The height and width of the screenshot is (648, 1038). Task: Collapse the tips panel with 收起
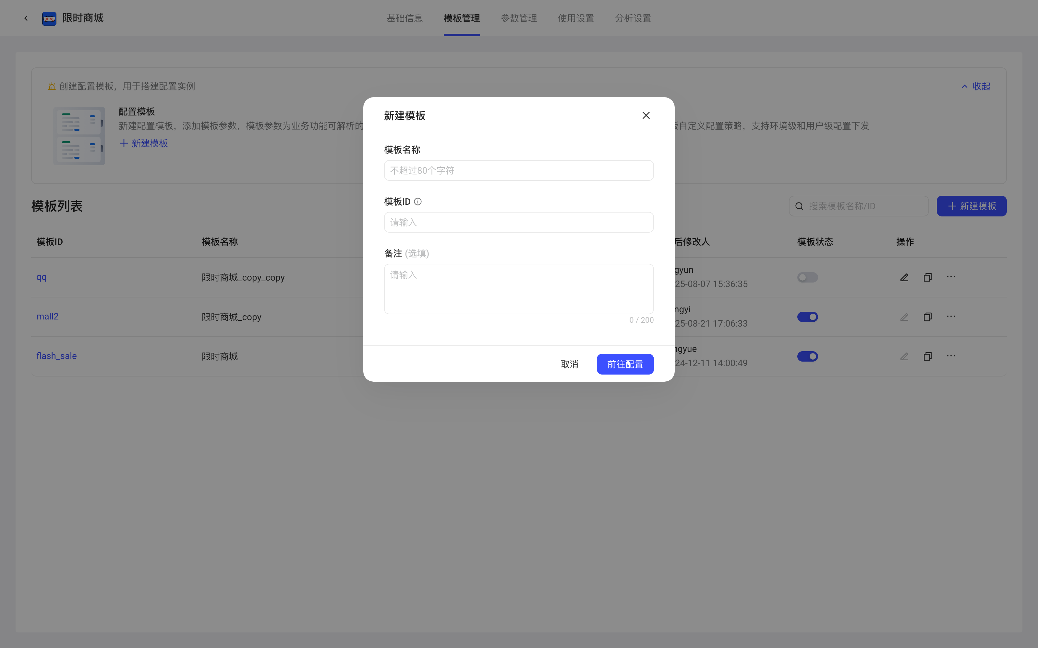(976, 86)
